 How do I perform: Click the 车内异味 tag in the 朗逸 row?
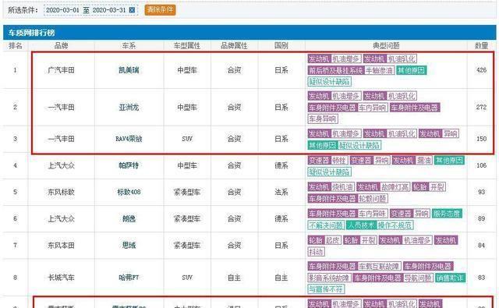tap(373, 214)
